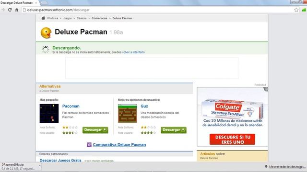307x172 pixels.
Task: Click the Deluxe Pacman heading text
Action: click(x=81, y=32)
